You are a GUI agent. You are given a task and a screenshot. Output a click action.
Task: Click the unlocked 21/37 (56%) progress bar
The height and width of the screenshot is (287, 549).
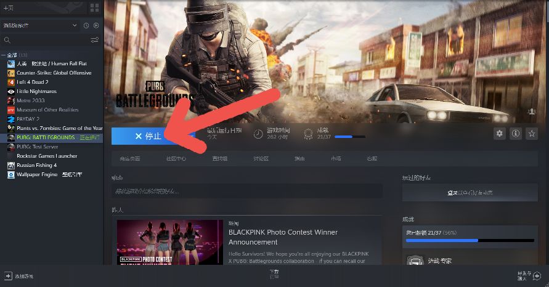470,240
